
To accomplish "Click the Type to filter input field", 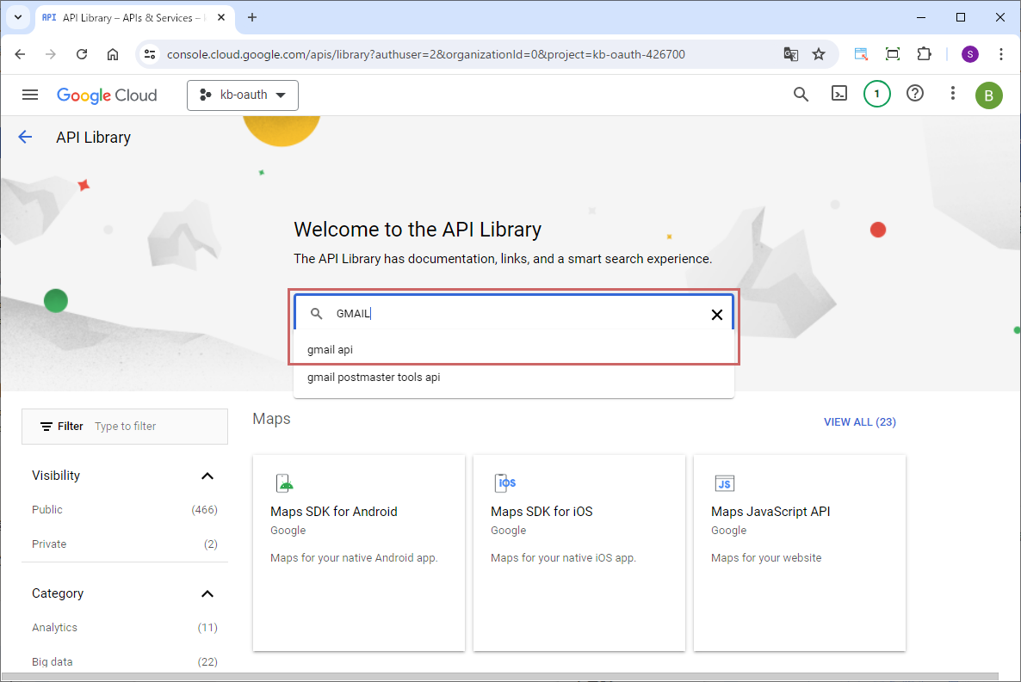I will click(155, 427).
